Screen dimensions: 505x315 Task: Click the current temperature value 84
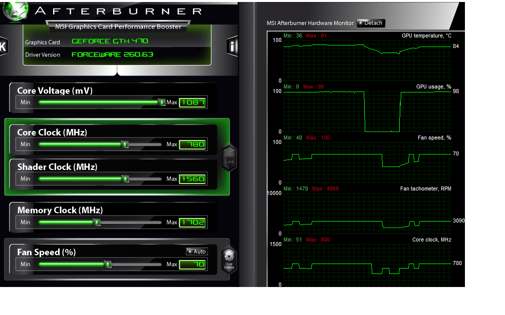pos(456,46)
